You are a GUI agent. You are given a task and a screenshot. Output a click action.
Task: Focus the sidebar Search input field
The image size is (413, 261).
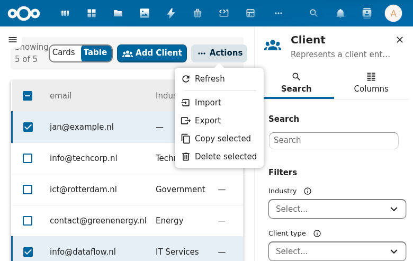pyautogui.click(x=334, y=140)
